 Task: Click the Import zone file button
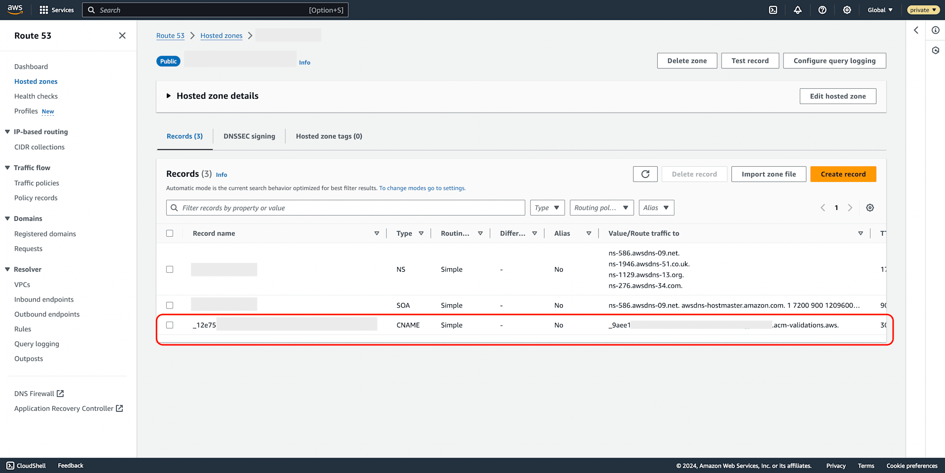769,174
